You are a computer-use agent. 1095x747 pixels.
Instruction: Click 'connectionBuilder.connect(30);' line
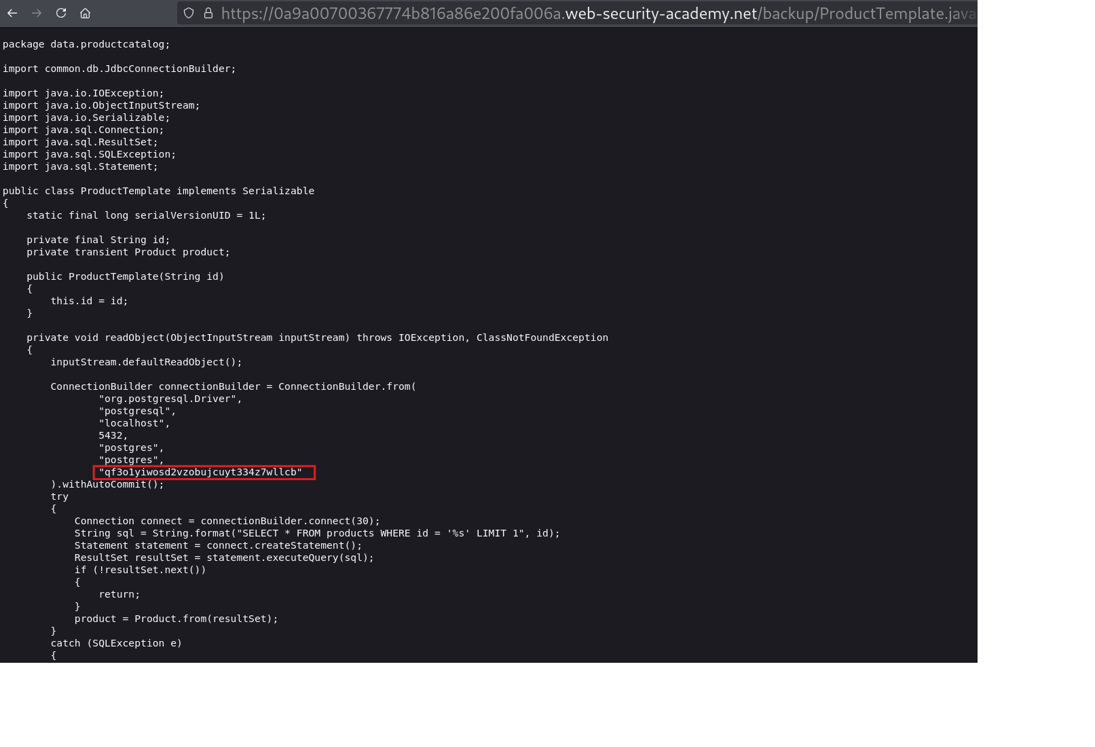(x=227, y=521)
